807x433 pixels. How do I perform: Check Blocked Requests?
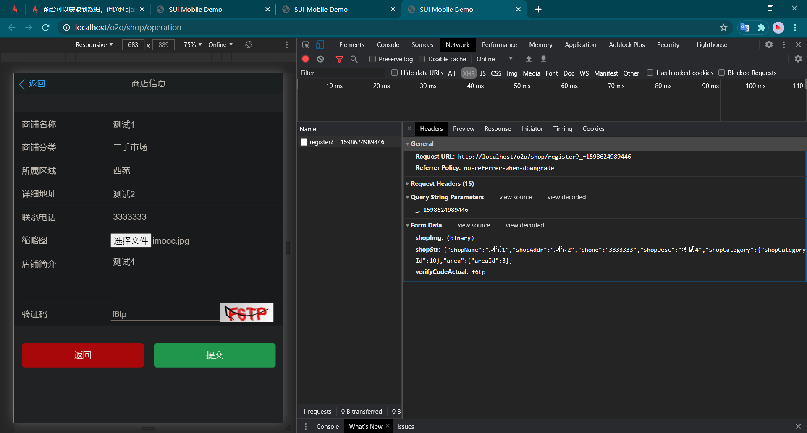722,73
